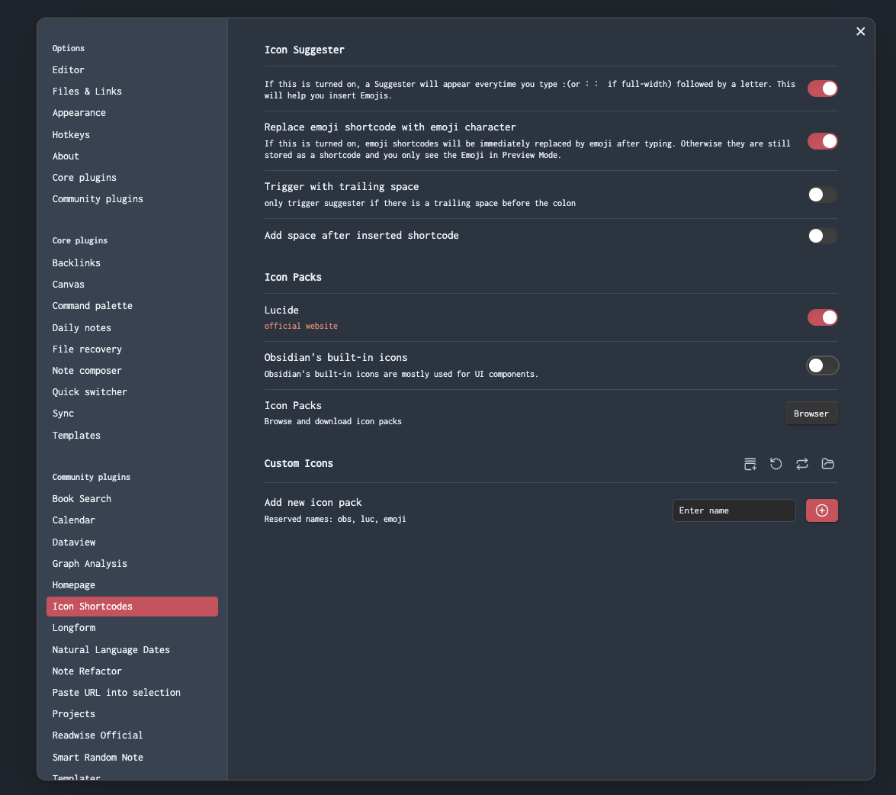
Task: Open the icon pack Browser
Action: tap(811, 413)
